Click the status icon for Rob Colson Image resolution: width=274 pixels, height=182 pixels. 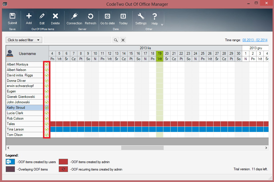tap(47, 118)
